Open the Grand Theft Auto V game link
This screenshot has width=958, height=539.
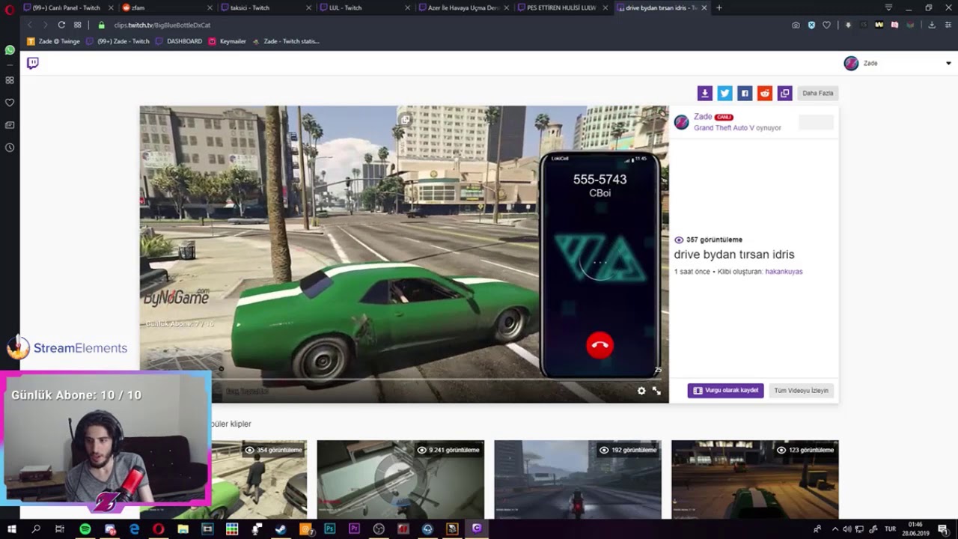[724, 128]
